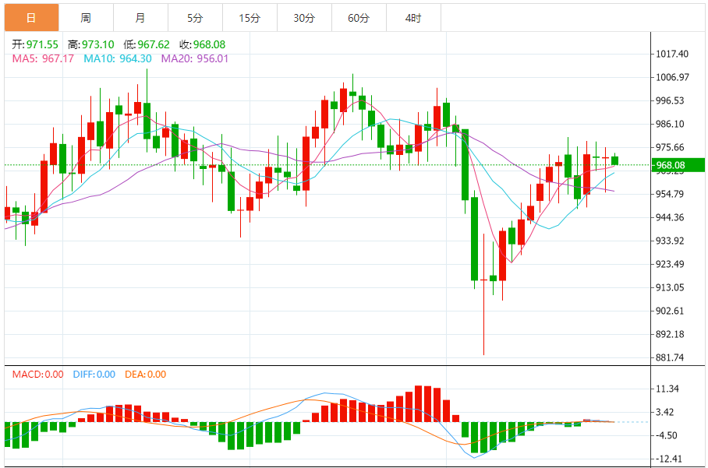Open the 30分 interval tab
Screen dimensions: 708x468
[x=305, y=18]
